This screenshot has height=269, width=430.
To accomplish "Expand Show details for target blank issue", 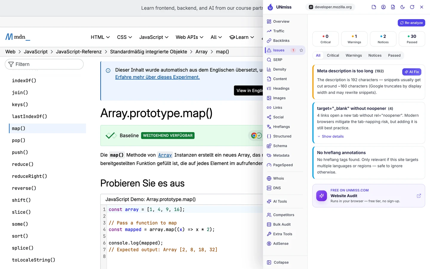I will click(331, 136).
